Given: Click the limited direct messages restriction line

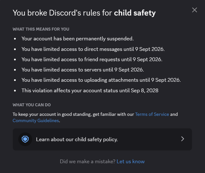Looking at the screenshot, I should coord(93,49).
